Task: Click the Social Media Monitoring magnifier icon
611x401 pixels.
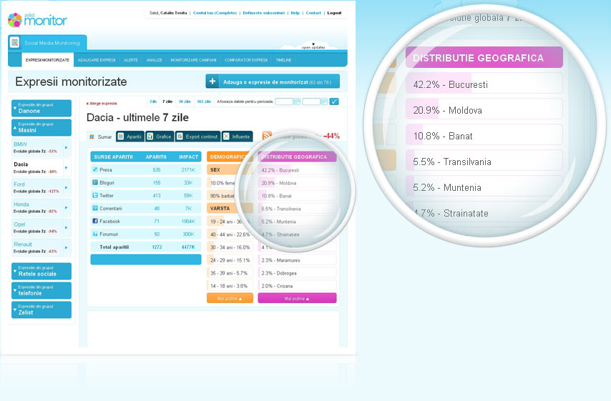Action: (15, 42)
